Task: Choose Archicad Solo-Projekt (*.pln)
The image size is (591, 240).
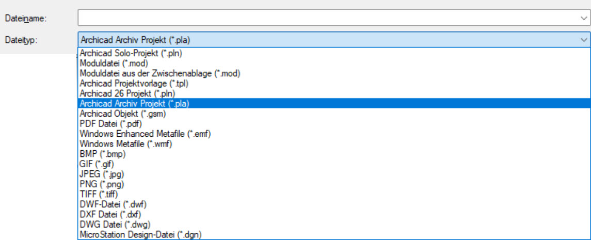Action: (333, 54)
